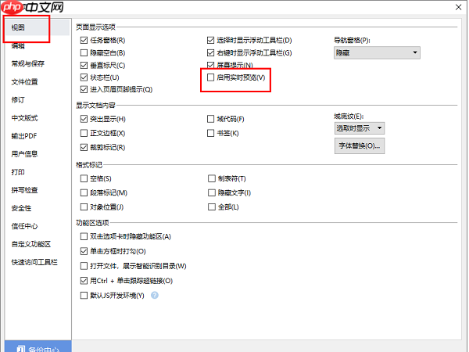469x352 pixels.
Task: Select 修订 in the sidebar
Action: [18, 99]
